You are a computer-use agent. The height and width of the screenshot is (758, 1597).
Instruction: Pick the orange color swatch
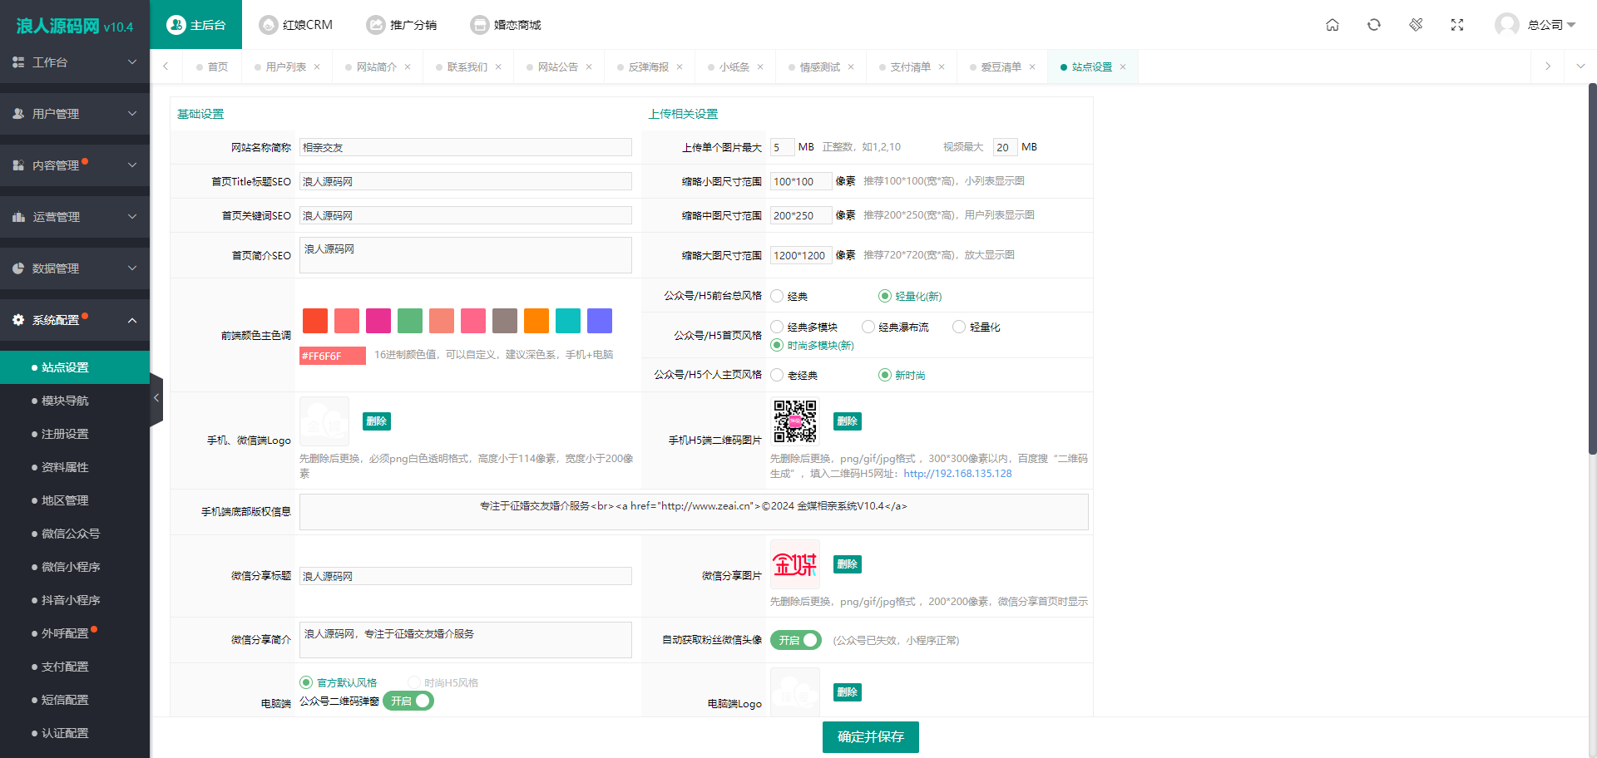pos(536,321)
